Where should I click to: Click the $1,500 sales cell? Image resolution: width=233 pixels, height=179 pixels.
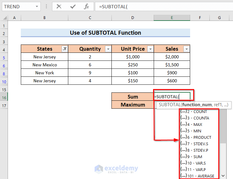click(x=172, y=65)
